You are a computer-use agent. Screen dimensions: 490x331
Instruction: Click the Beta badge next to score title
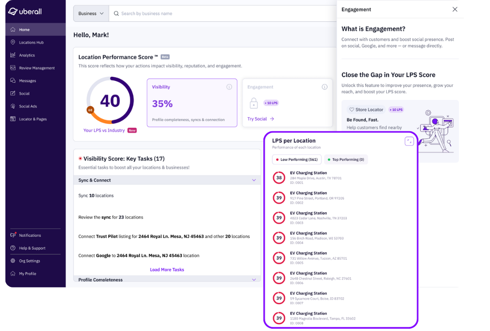(x=165, y=57)
